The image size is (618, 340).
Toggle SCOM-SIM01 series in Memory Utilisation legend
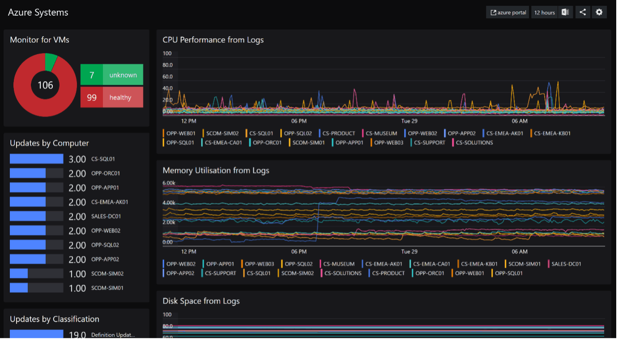tap(523, 264)
